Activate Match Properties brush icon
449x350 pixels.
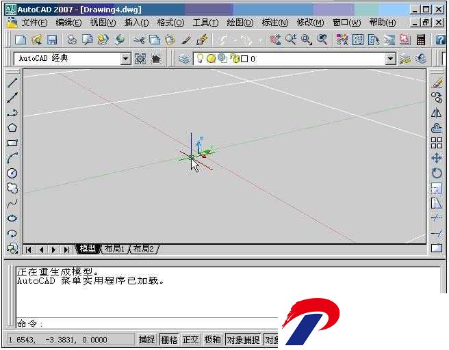point(186,40)
